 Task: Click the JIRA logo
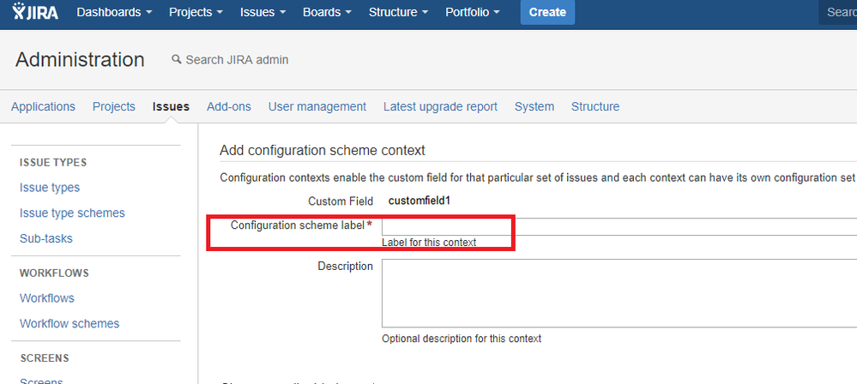35,11
